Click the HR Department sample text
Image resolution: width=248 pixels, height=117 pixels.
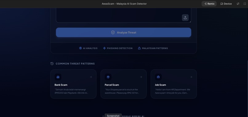point(172,91)
